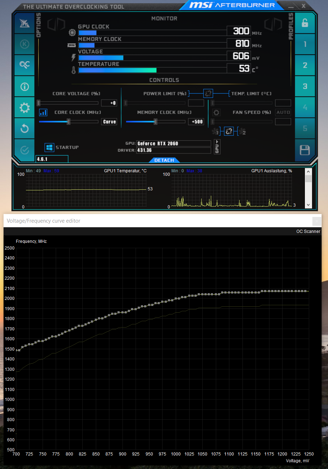Click the Temp Limit slider
Screen dimensions: 328x469
[x=242, y=103]
